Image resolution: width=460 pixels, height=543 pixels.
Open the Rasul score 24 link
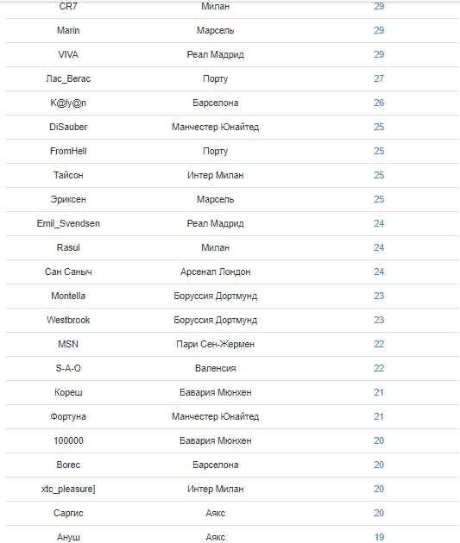[x=379, y=248]
